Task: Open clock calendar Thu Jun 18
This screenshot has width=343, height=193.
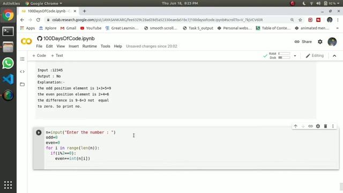Action: pos(180,3)
